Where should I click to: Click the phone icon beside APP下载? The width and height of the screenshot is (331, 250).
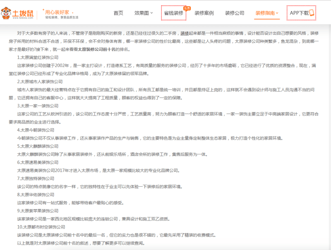pyautogui.click(x=312, y=13)
